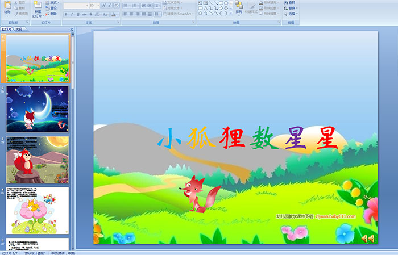Click the speaker sound icon on slide
The width and height of the screenshot is (398, 255).
pyautogui.click(x=368, y=239)
